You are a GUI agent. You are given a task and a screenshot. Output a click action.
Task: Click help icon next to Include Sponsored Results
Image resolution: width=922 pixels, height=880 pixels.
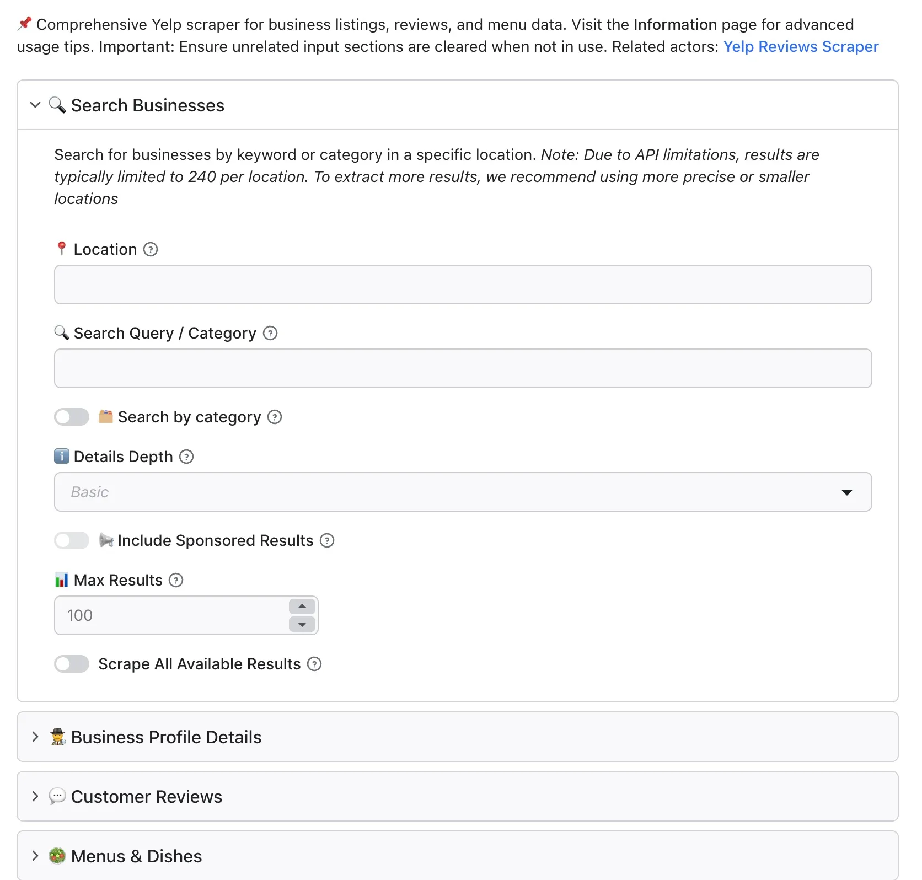click(328, 540)
